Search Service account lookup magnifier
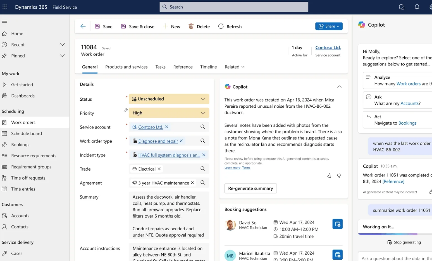The height and width of the screenshot is (261, 432). (x=203, y=127)
